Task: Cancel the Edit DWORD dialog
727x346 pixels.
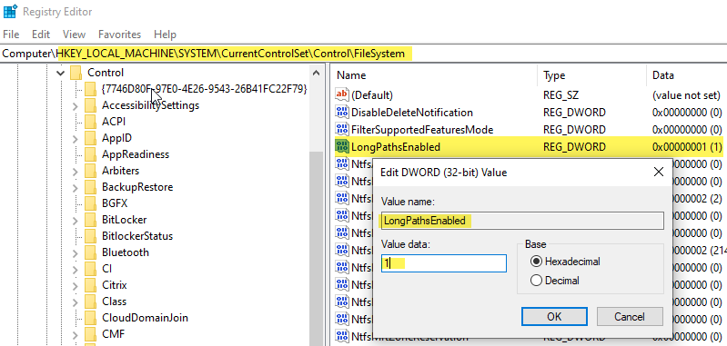Action: (629, 316)
